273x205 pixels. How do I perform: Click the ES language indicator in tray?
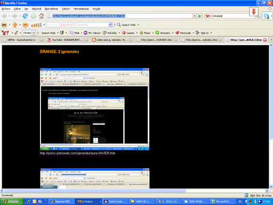240,201
